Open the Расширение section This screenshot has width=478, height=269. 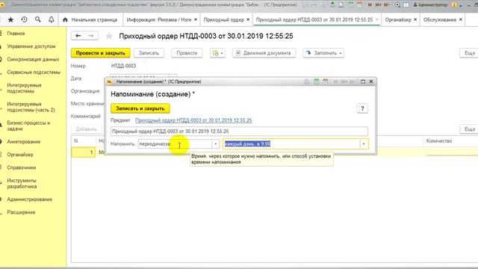coord(21,212)
